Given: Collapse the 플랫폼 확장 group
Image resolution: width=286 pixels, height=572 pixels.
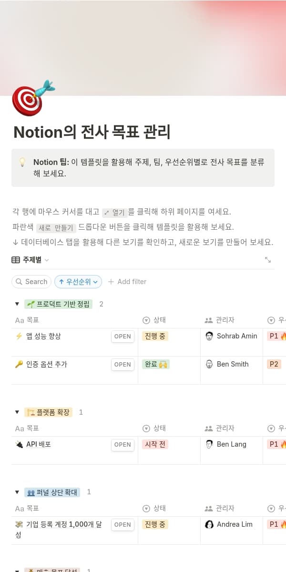Looking at the screenshot, I should tap(17, 412).
